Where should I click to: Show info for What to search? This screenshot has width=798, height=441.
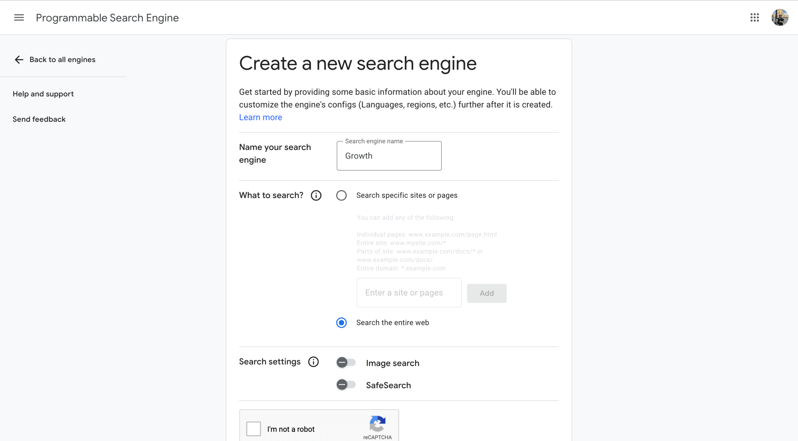pyautogui.click(x=316, y=195)
